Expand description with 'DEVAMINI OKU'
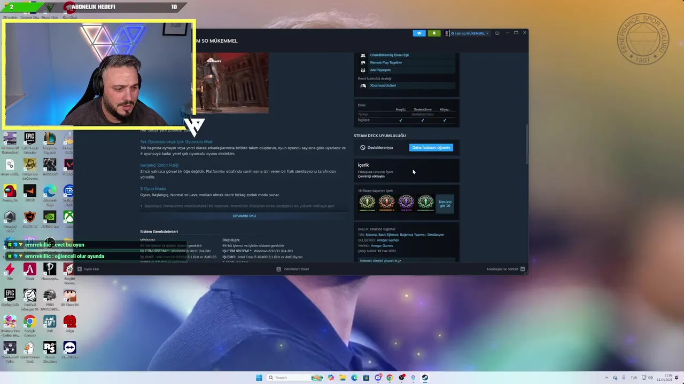 coord(244,216)
